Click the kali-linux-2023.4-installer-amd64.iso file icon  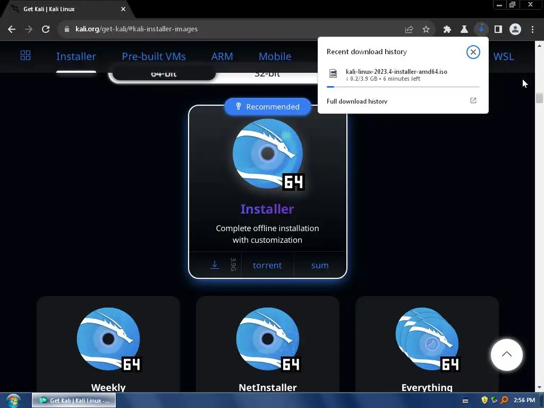click(x=333, y=73)
